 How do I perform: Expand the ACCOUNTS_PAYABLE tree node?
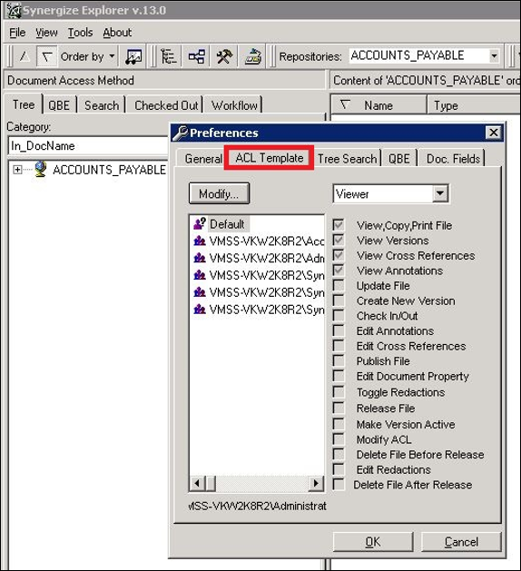[x=17, y=170]
